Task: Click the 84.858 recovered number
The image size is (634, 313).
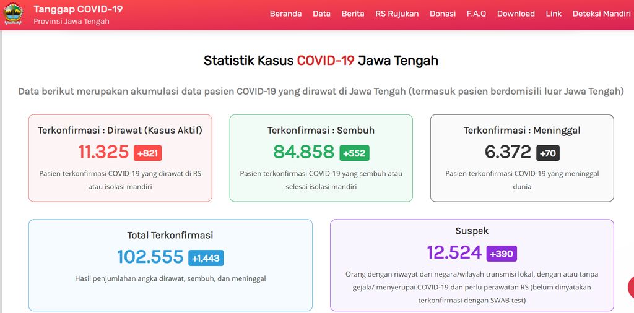Action: (303, 152)
